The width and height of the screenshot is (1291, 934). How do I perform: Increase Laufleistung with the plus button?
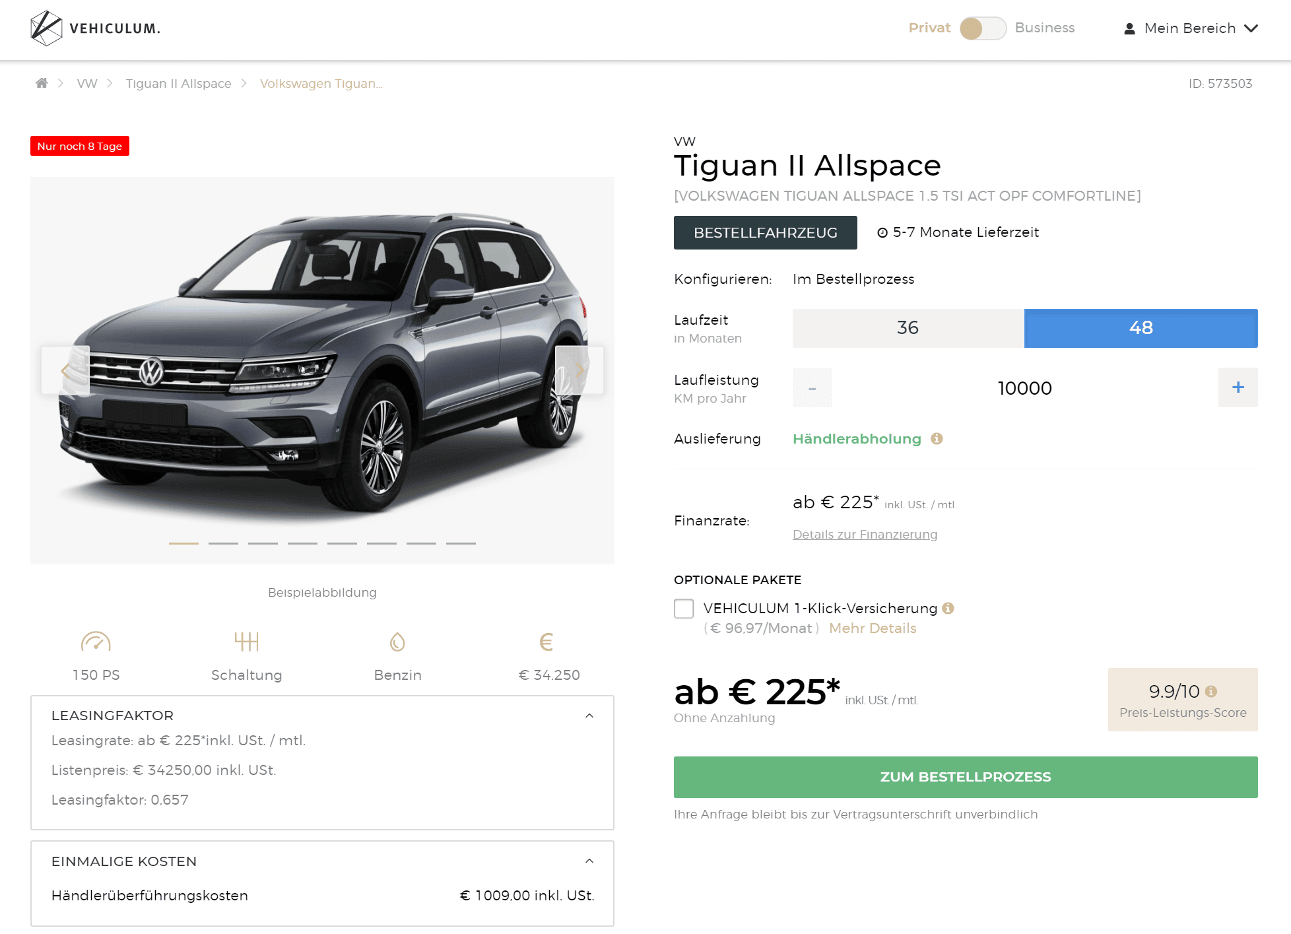click(x=1238, y=387)
